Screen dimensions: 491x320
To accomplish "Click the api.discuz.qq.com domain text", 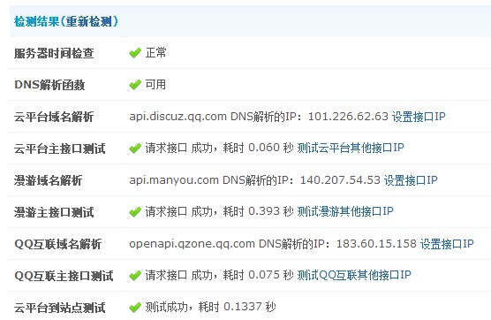I will pos(178,117).
